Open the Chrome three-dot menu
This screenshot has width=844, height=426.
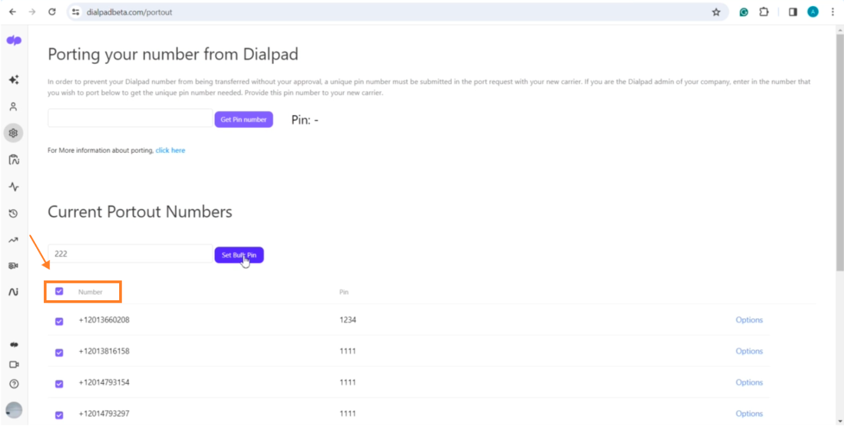tap(833, 11)
